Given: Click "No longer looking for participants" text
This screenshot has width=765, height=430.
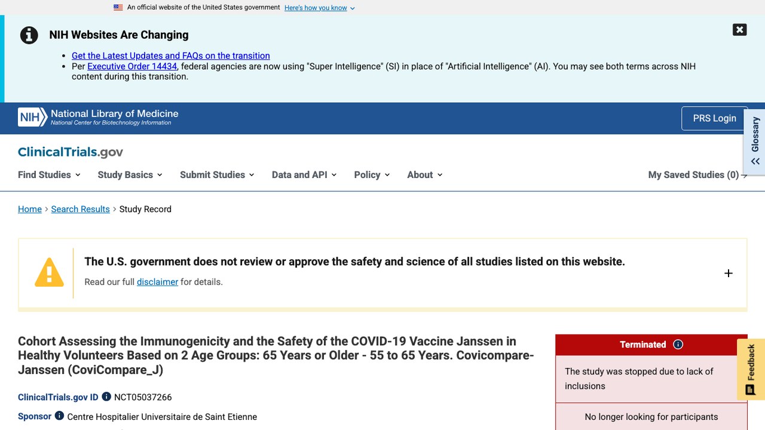Looking at the screenshot, I should [651, 417].
